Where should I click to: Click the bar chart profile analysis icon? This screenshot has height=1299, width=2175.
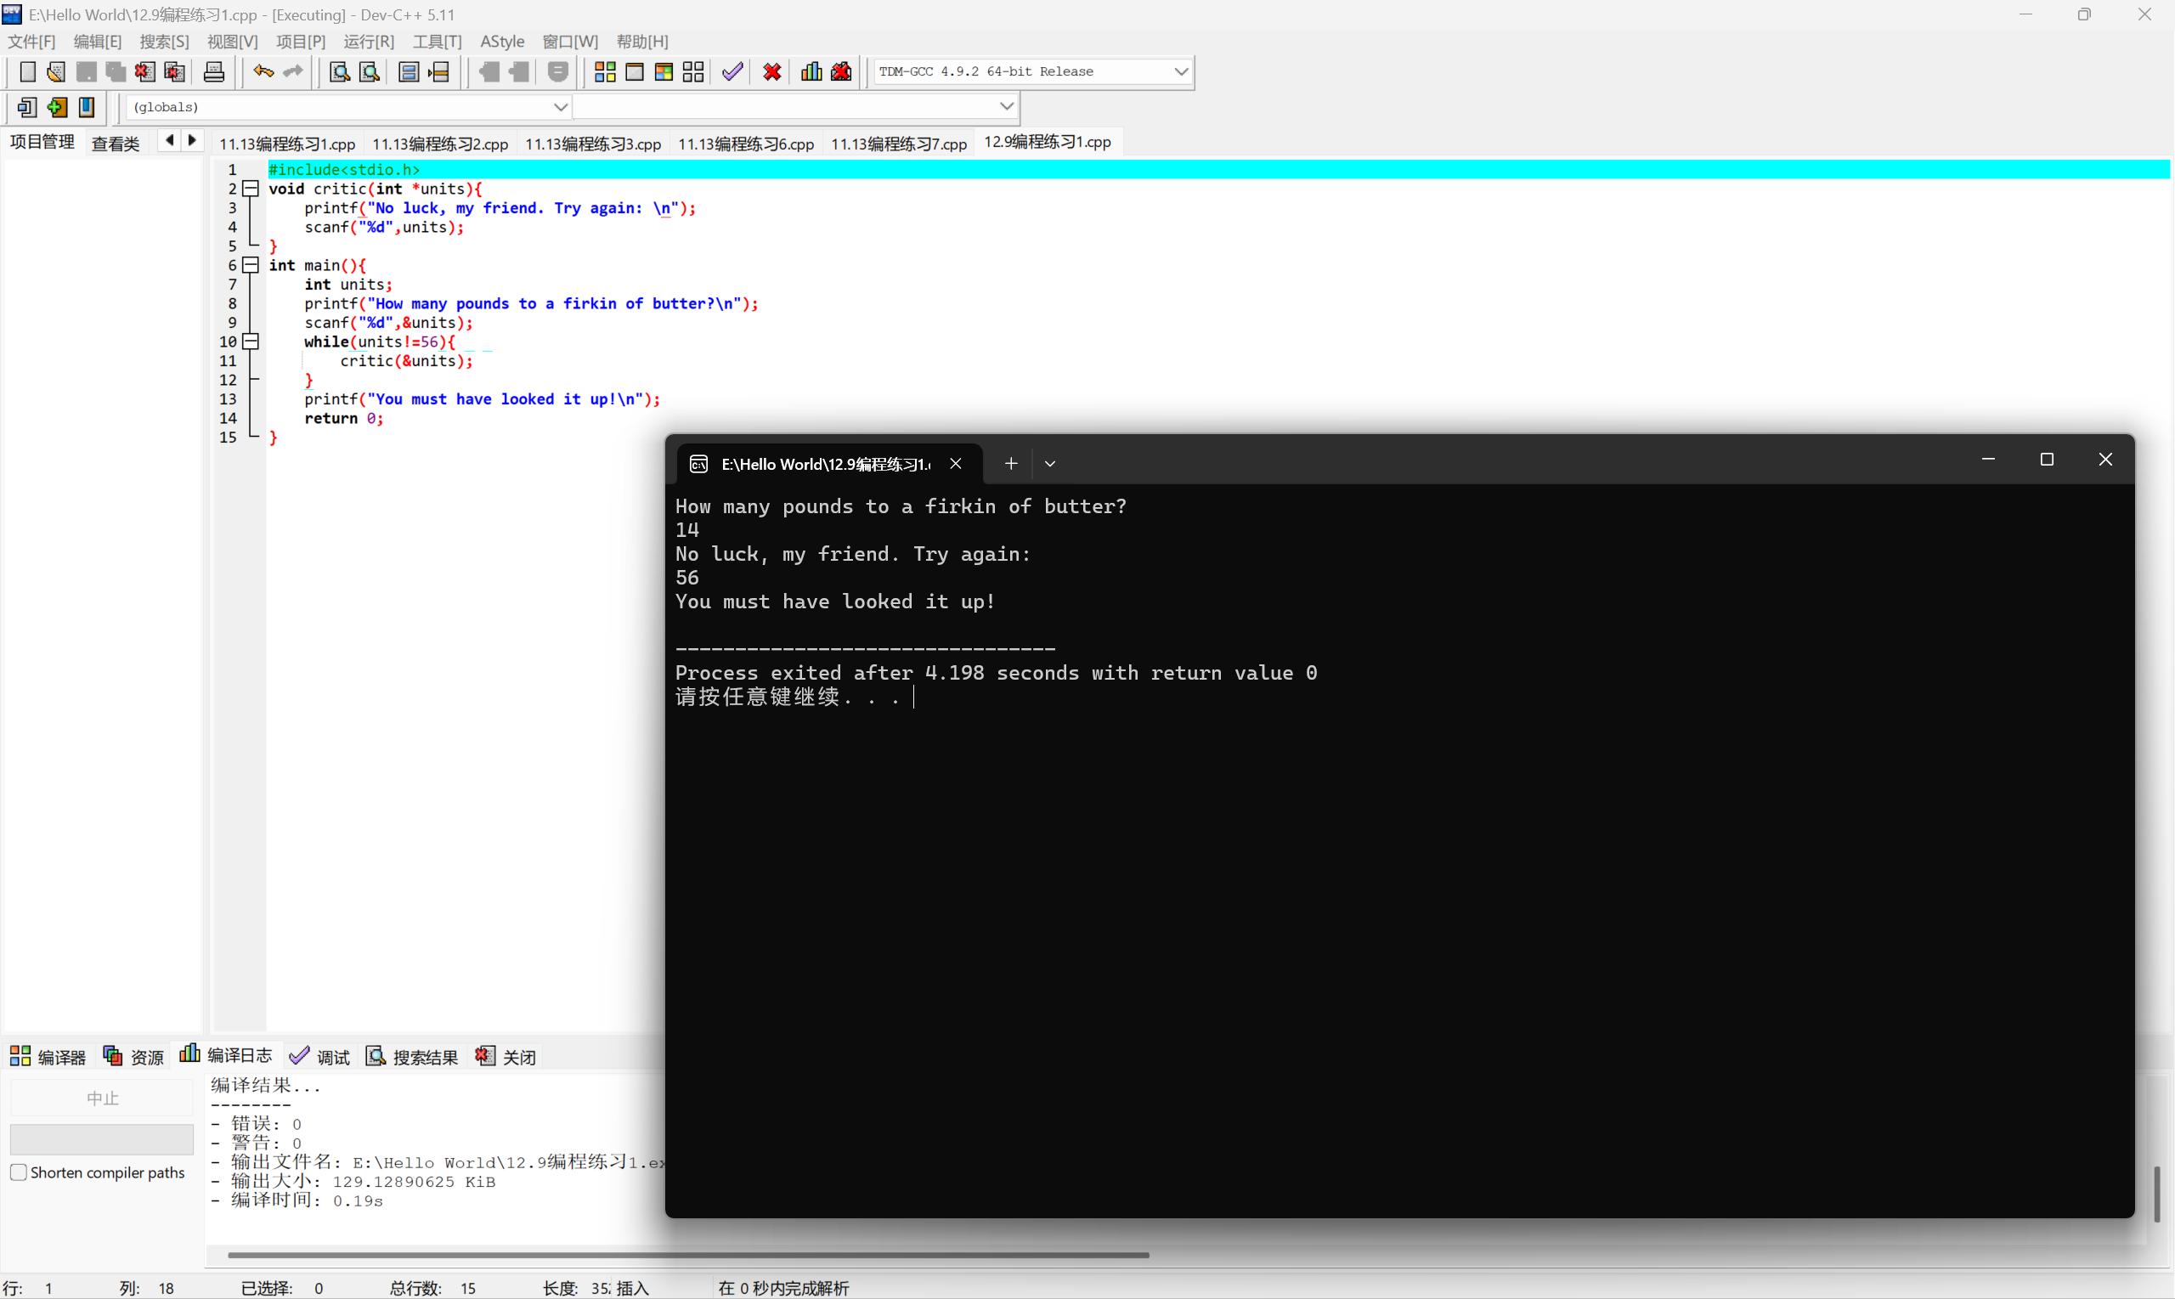[x=811, y=71]
